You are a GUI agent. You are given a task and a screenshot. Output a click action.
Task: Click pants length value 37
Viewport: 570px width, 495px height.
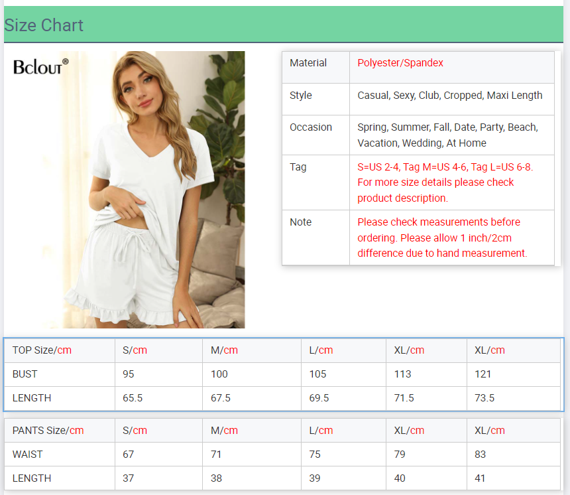pos(129,478)
